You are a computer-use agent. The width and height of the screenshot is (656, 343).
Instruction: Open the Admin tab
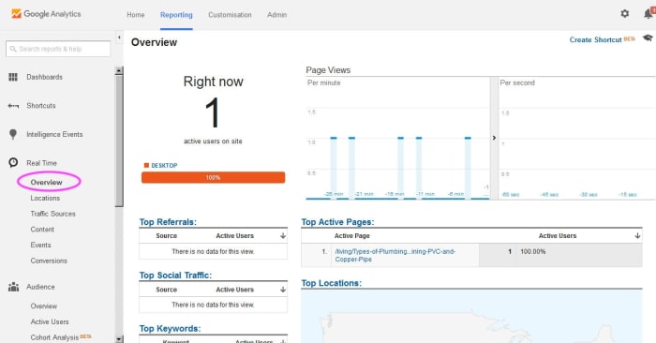tap(277, 15)
